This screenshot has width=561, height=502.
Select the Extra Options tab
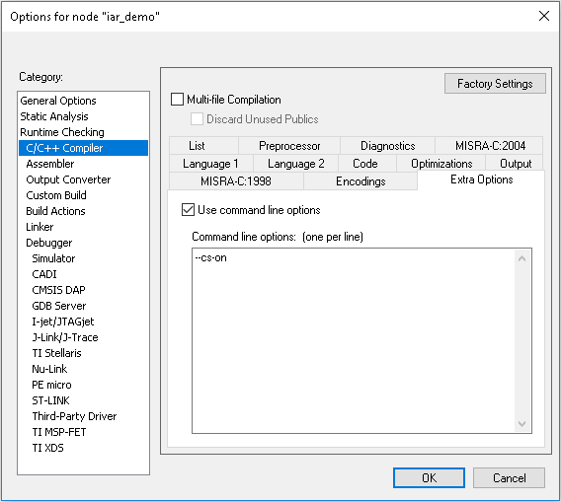click(481, 179)
